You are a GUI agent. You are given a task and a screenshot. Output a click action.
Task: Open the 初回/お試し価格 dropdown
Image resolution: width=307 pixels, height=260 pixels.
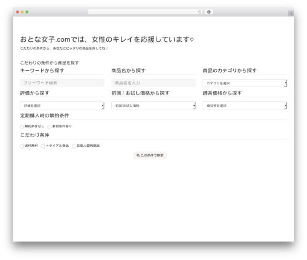[153, 106]
